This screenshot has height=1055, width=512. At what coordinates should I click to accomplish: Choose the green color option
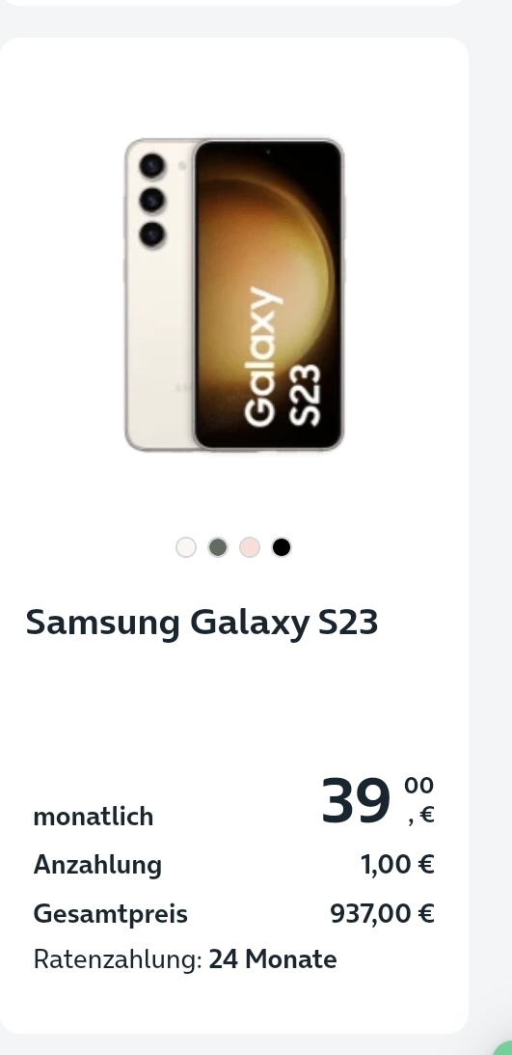coord(218,547)
